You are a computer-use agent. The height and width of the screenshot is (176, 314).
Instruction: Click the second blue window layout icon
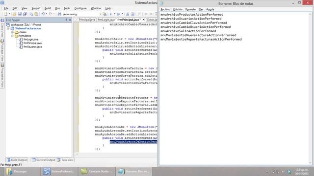tap(132, 14)
